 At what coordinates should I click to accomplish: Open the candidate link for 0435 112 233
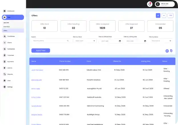tap(36, 88)
